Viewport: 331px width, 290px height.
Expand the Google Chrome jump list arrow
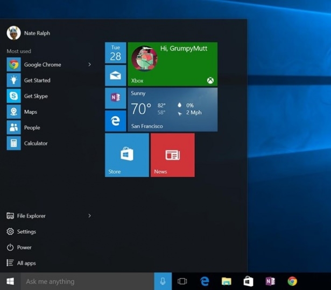pos(89,64)
